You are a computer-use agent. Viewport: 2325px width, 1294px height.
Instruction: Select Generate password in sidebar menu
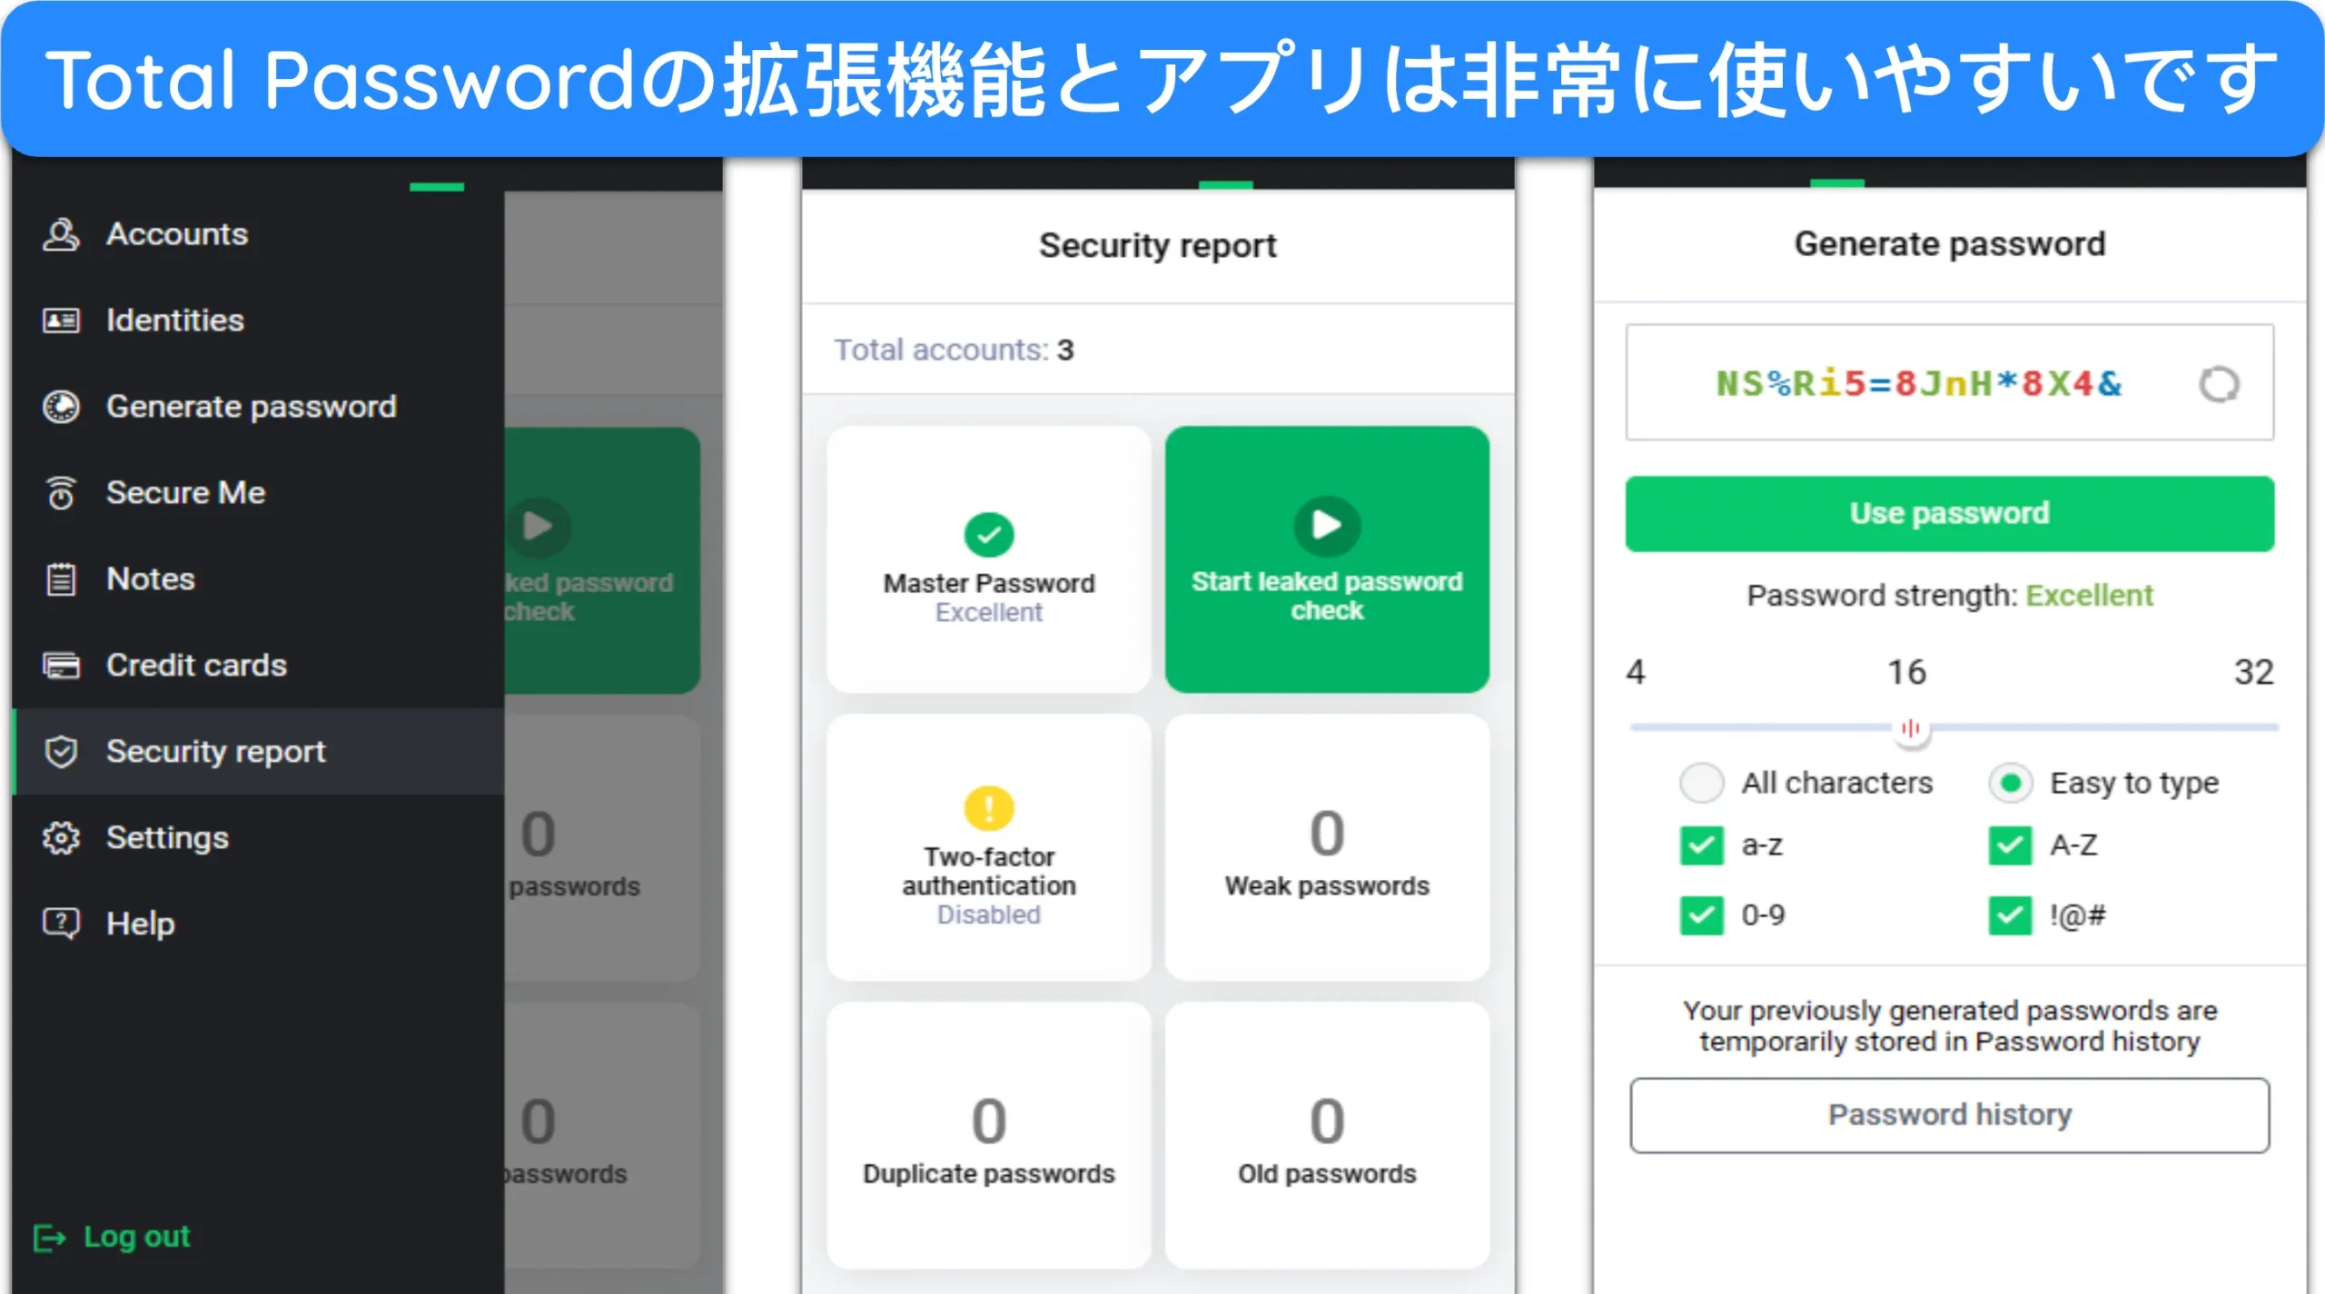[259, 407]
